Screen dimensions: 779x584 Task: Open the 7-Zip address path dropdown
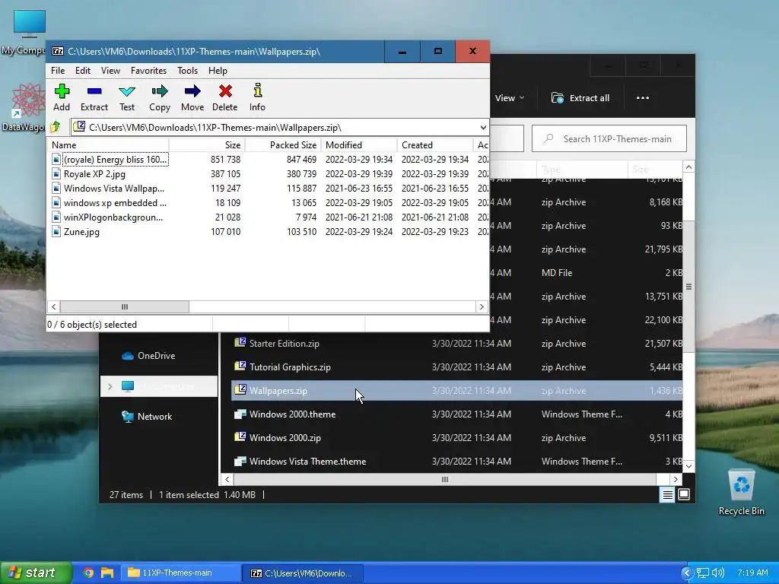pyautogui.click(x=483, y=128)
